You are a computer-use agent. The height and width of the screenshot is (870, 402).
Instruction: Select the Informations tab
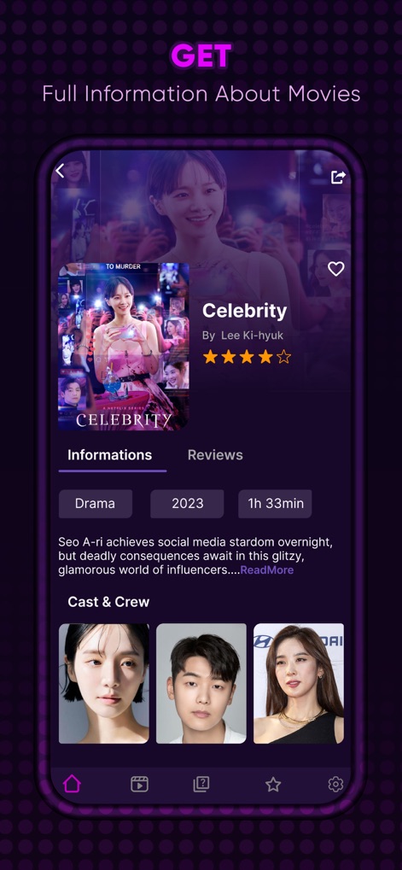[x=110, y=455]
